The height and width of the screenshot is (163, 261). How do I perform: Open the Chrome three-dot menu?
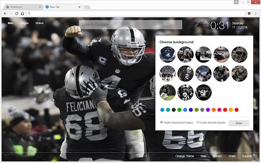click(256, 13)
